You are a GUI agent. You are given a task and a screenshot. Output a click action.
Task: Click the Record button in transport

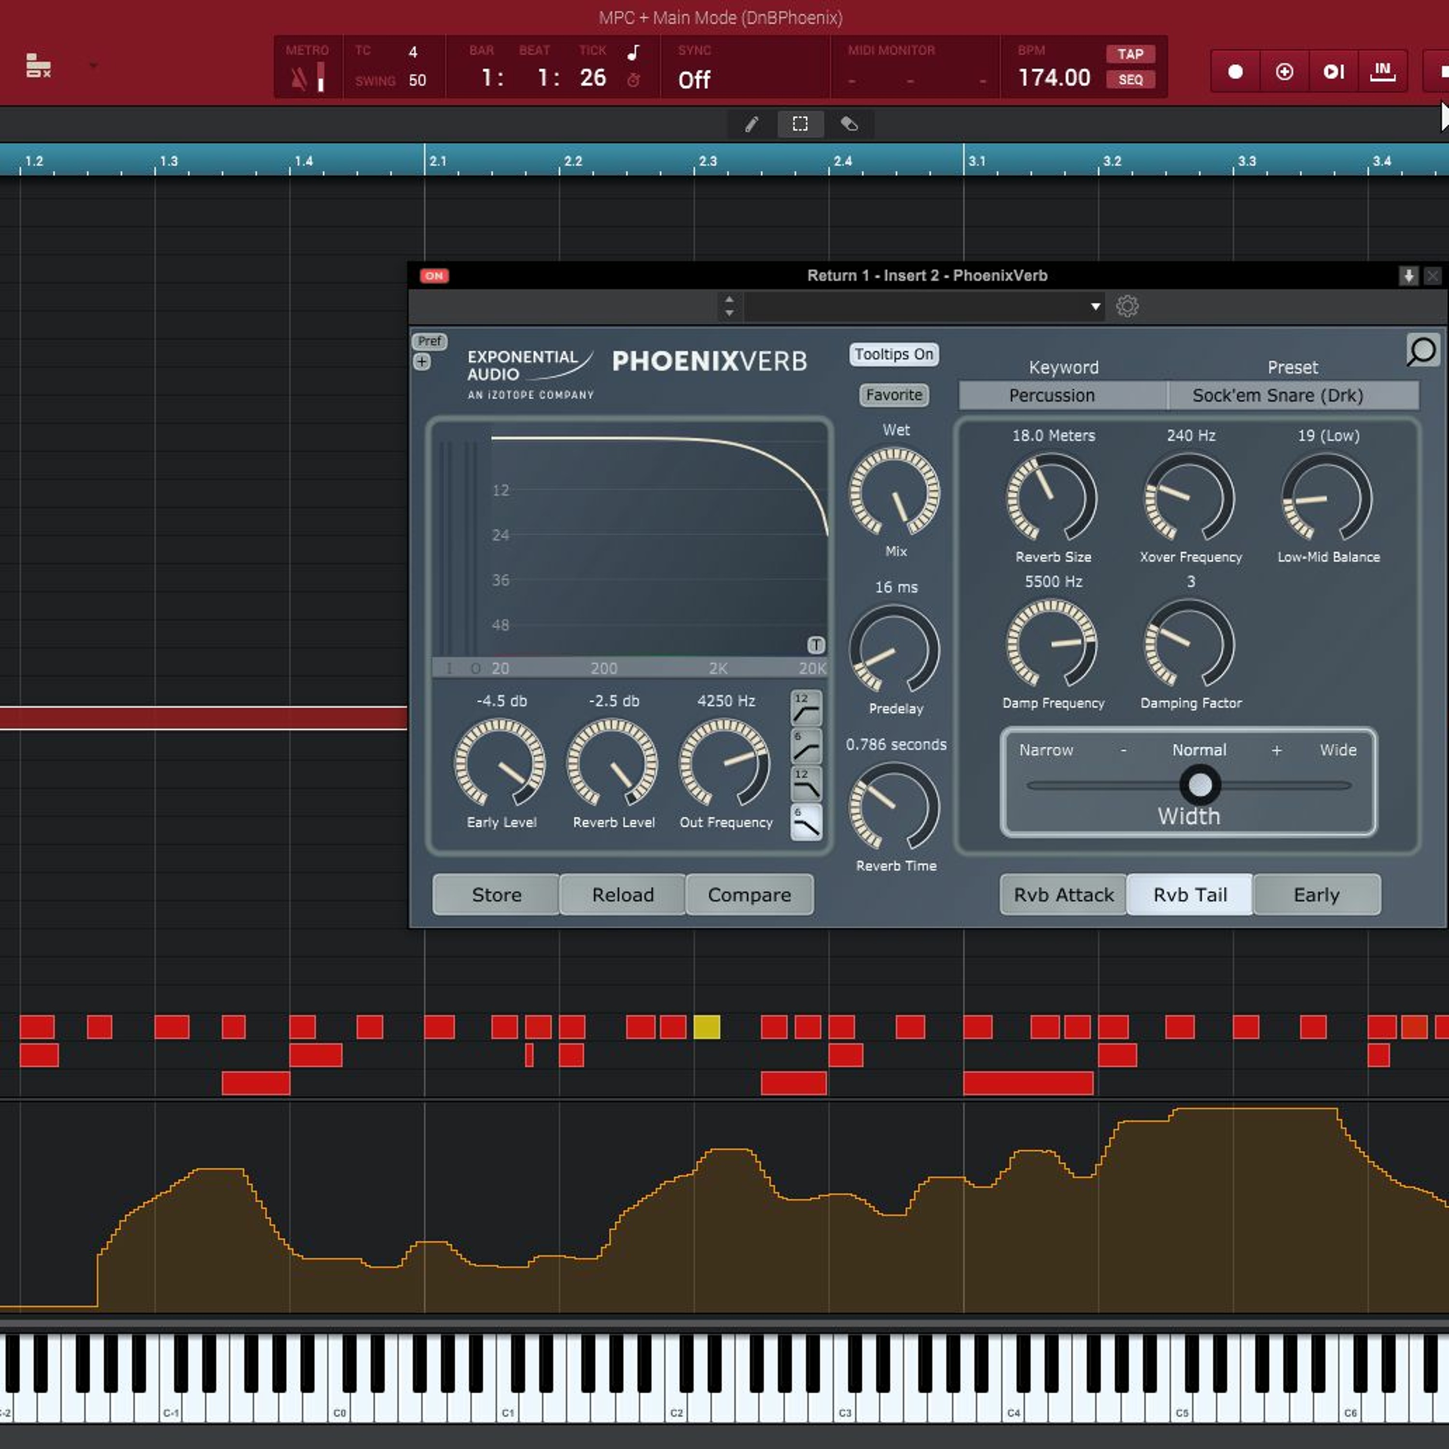pos(1235,72)
